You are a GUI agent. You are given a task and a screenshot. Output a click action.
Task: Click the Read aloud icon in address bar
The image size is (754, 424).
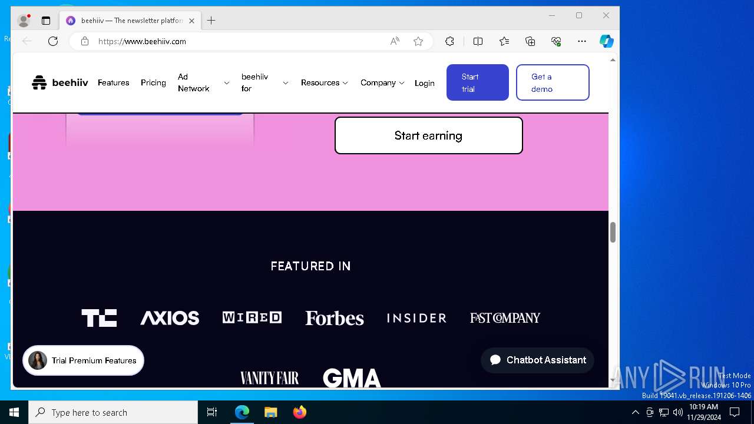pyautogui.click(x=395, y=41)
